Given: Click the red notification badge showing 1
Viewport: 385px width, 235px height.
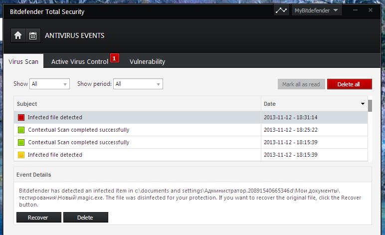Looking at the screenshot, I should point(114,58).
